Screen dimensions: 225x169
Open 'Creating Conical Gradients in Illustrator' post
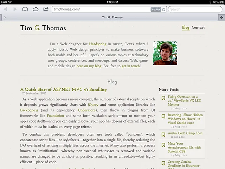click(184, 164)
